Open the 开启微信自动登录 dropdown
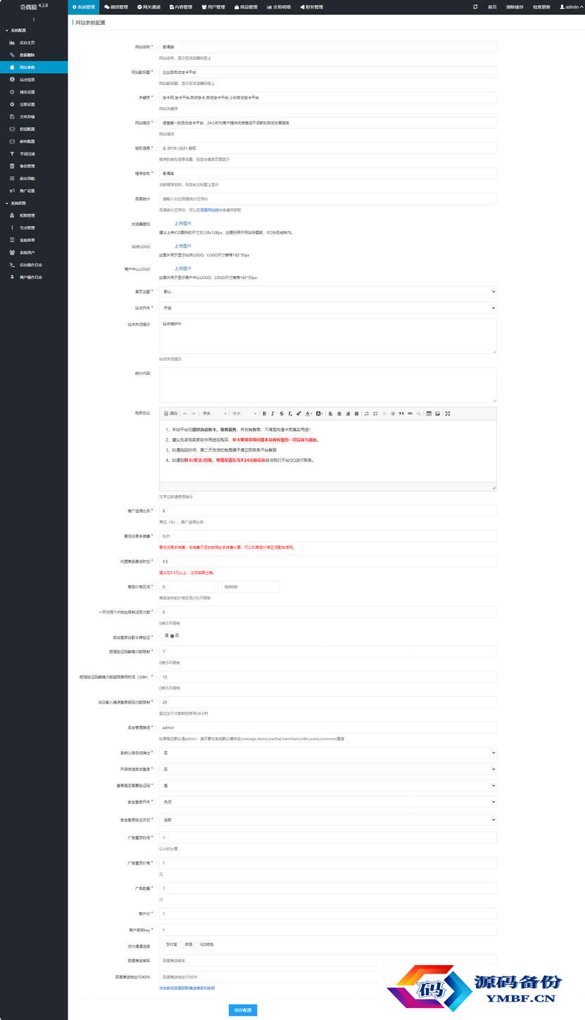The image size is (585, 1020). (x=328, y=769)
